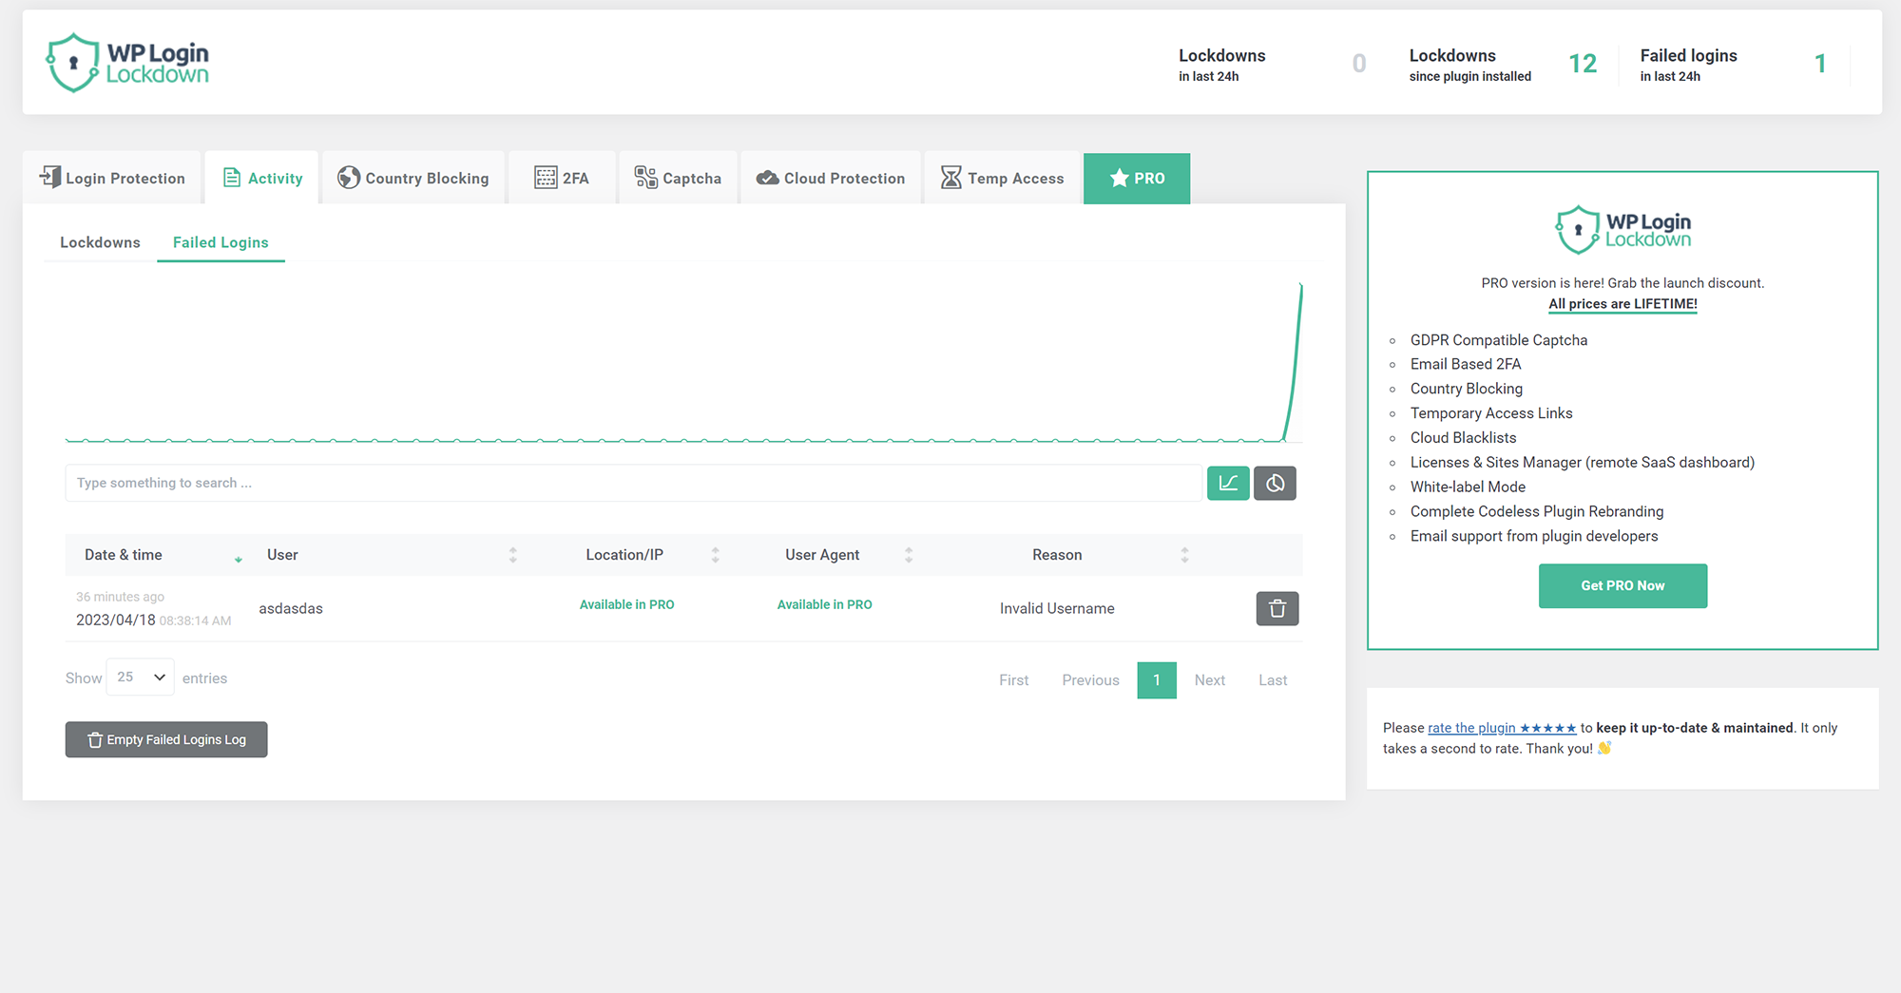Click the sidebar WP Login Lockdown logo
This screenshot has width=1901, height=993.
coord(1623,230)
